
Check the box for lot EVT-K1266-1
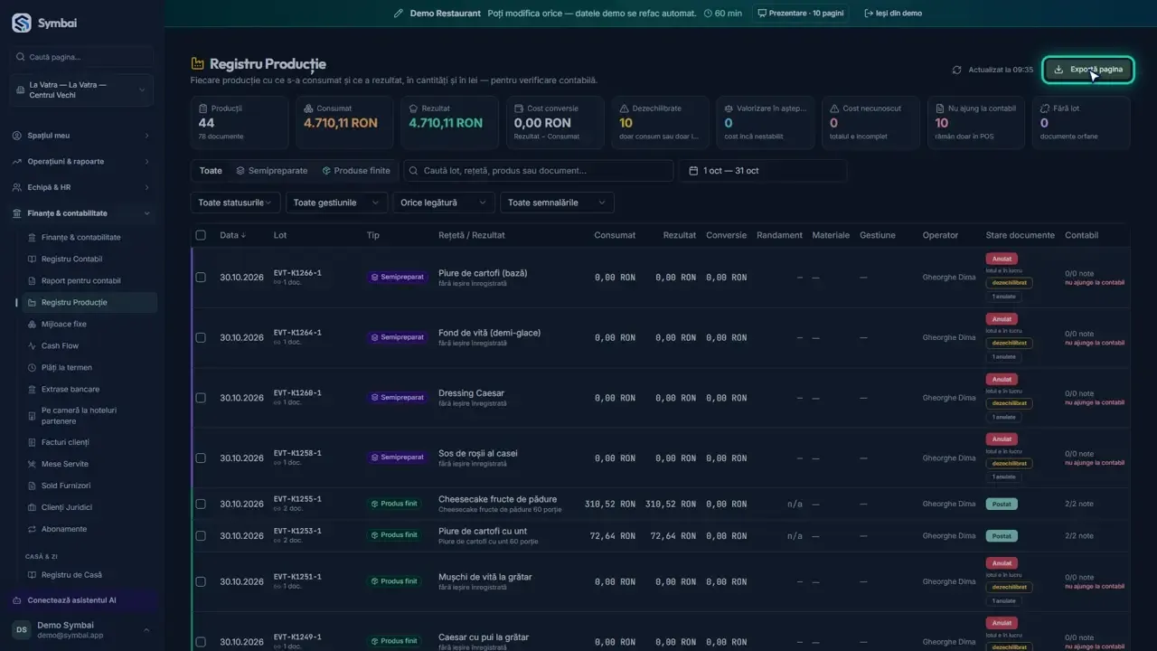[x=201, y=278]
